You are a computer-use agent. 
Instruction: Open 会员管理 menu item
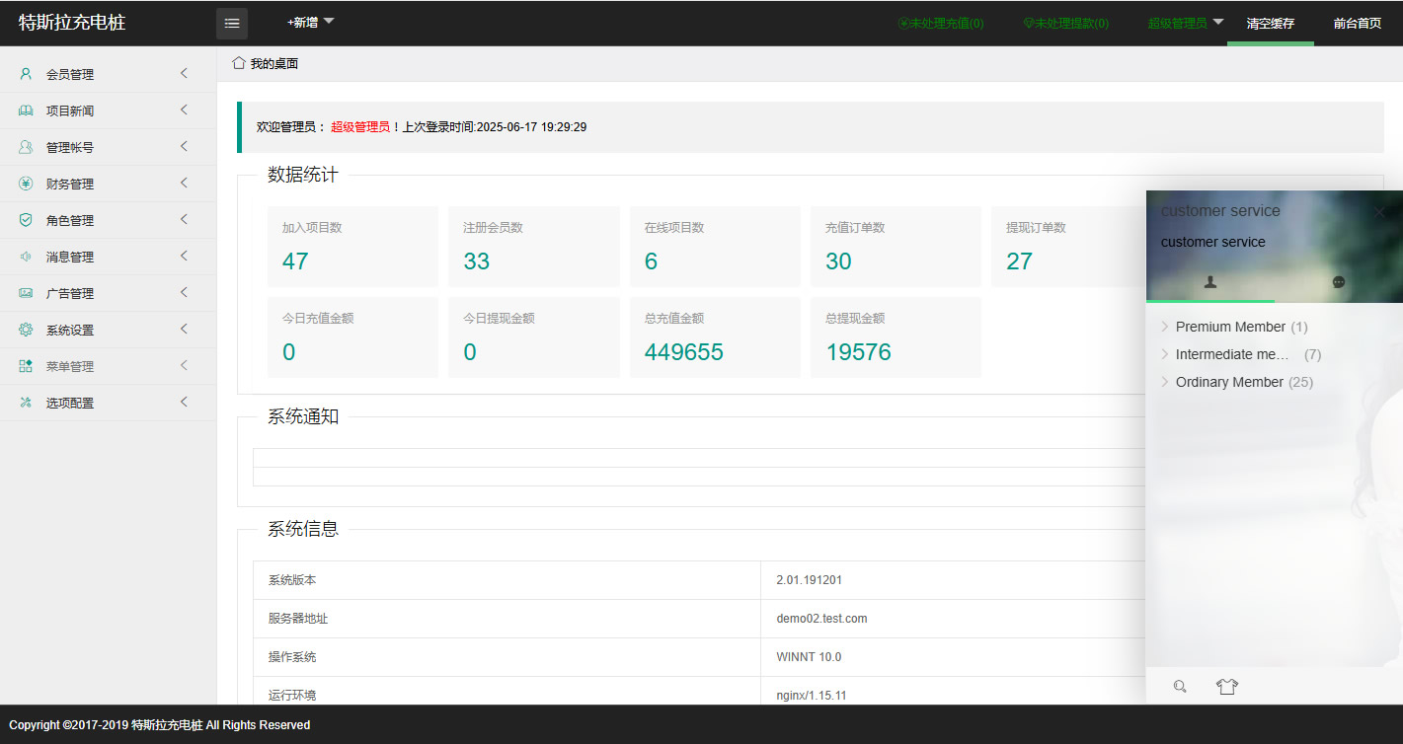pos(109,74)
